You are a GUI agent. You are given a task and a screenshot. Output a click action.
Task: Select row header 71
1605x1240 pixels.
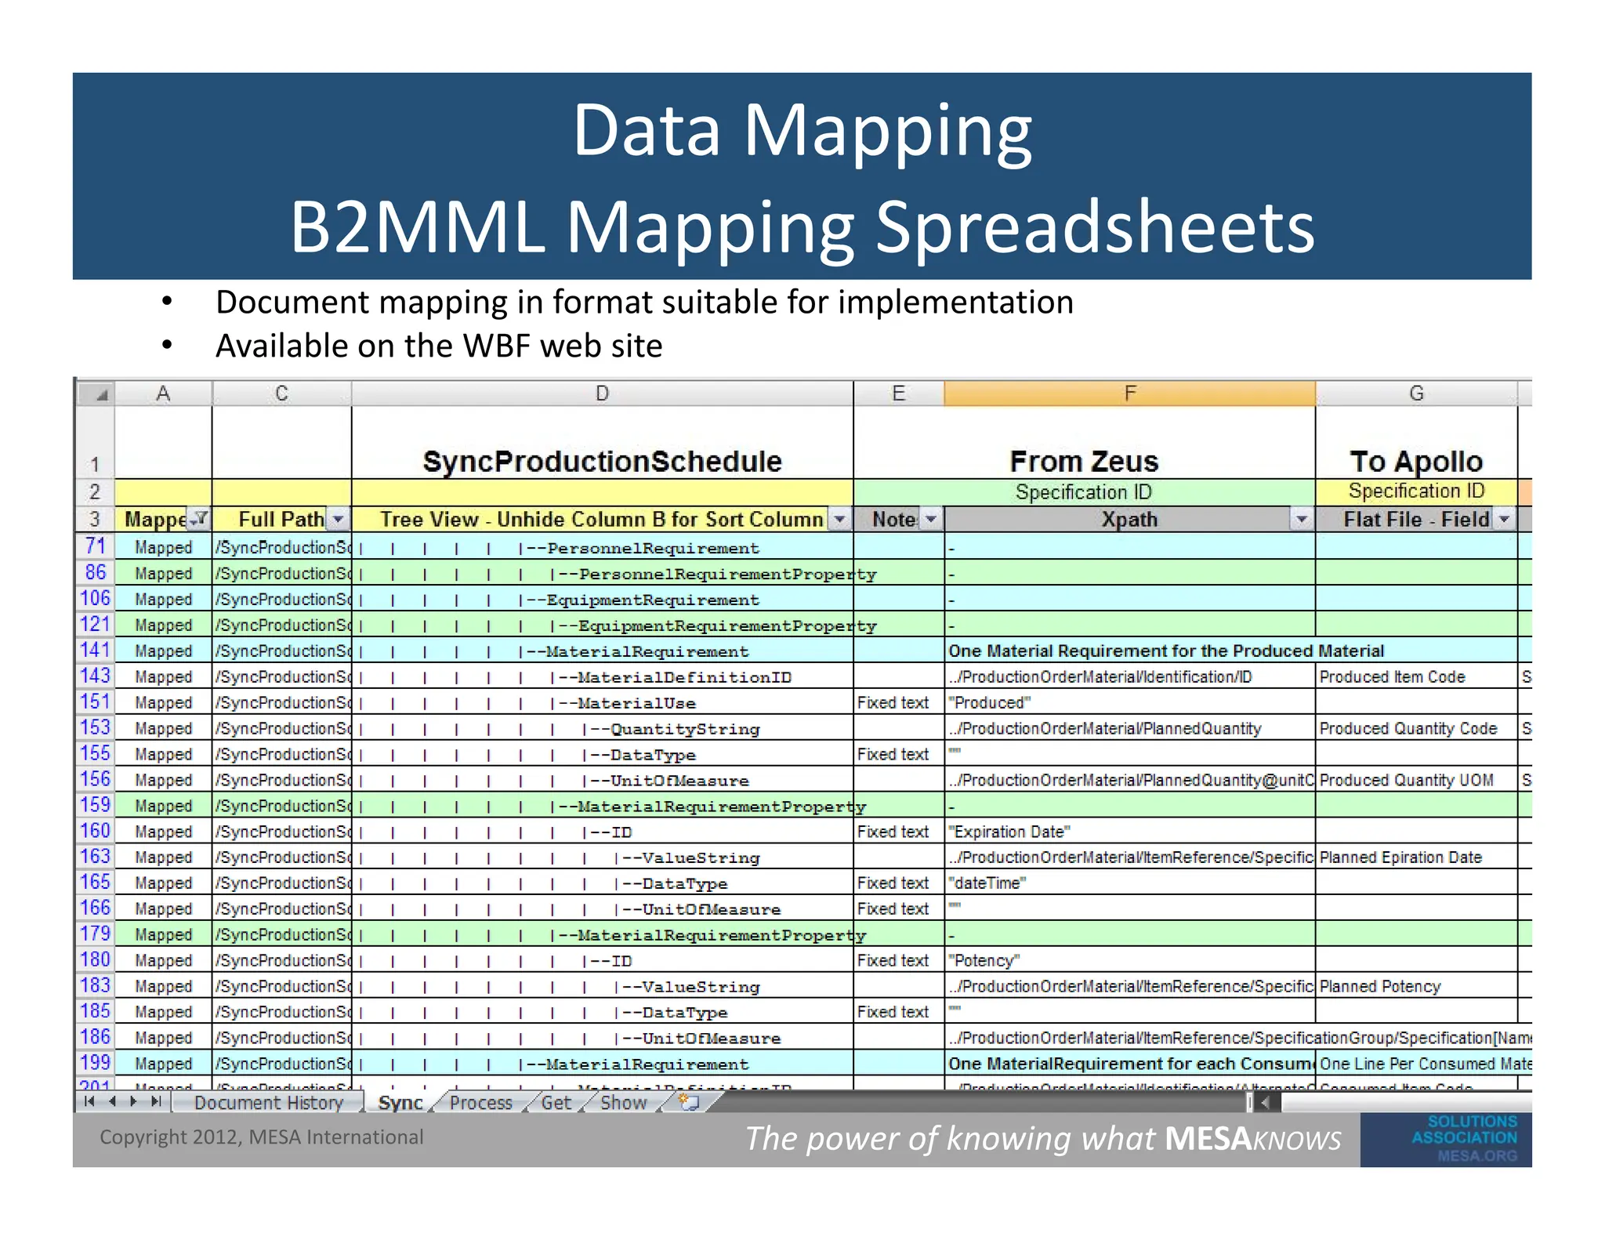[95, 546]
